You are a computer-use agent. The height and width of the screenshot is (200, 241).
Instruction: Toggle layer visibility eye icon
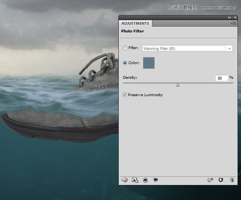pos(155,180)
